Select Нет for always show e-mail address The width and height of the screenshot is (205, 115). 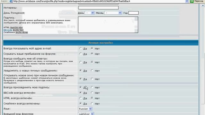pyautogui.click(x=92, y=49)
